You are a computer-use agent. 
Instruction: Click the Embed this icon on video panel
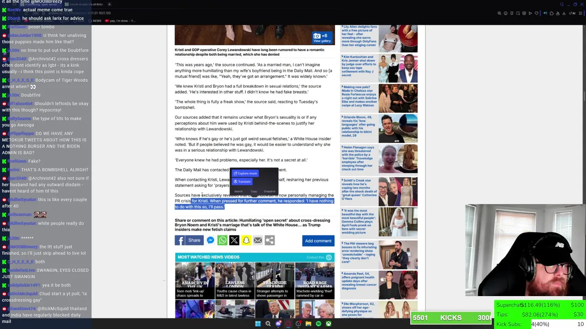[329, 257]
